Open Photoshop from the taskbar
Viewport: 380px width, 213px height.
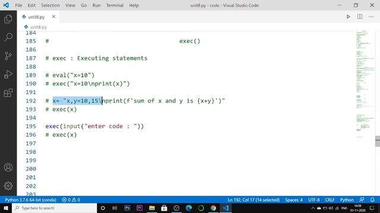pyautogui.click(x=127, y=208)
